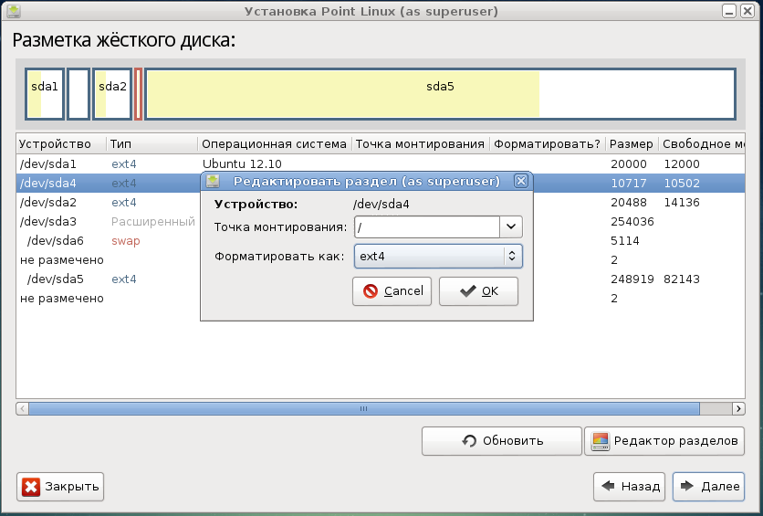Select the sda1 block in disk map
The height and width of the screenshot is (516, 763).
coord(45,94)
